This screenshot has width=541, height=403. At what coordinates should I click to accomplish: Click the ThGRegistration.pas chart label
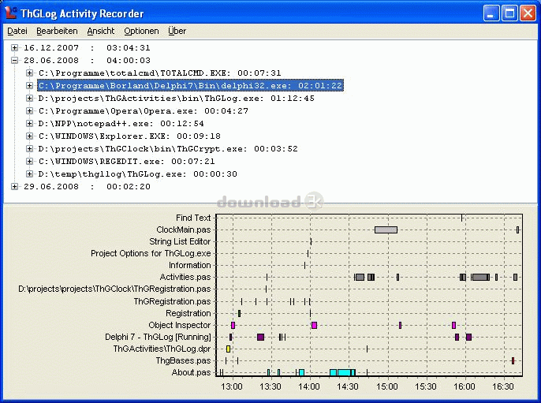(172, 301)
